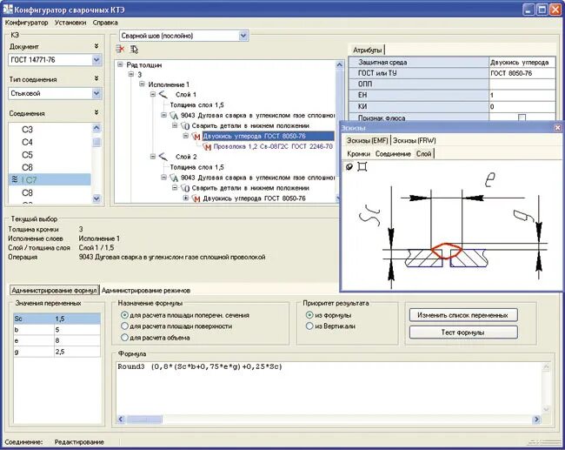Select the Слой sketch tab
This screenshot has width=565, height=450.
[424, 154]
